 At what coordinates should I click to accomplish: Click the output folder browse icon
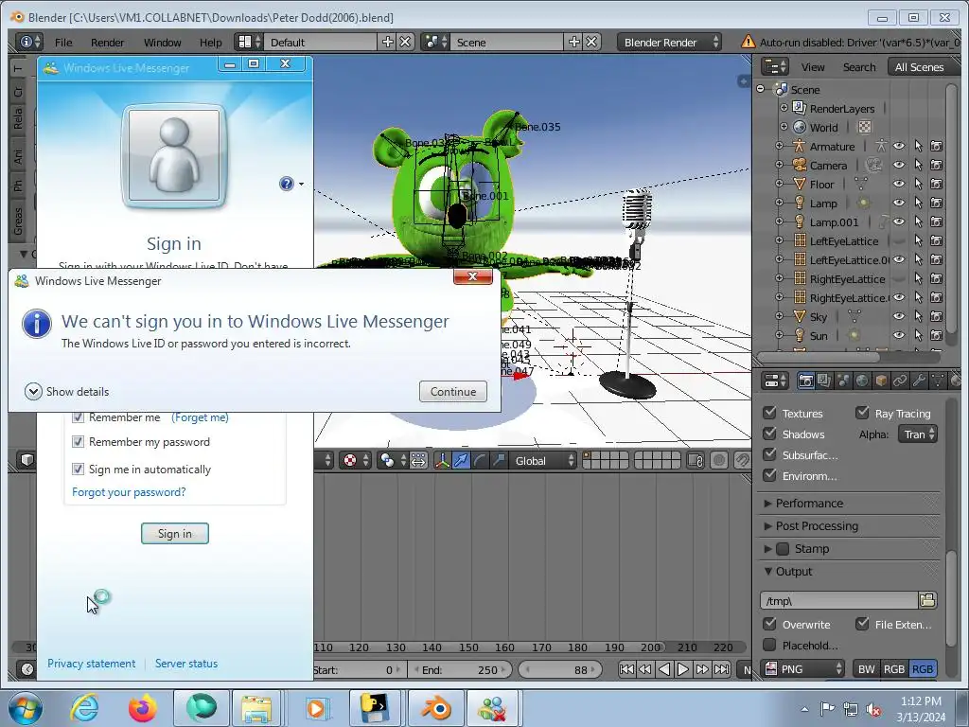point(927,600)
